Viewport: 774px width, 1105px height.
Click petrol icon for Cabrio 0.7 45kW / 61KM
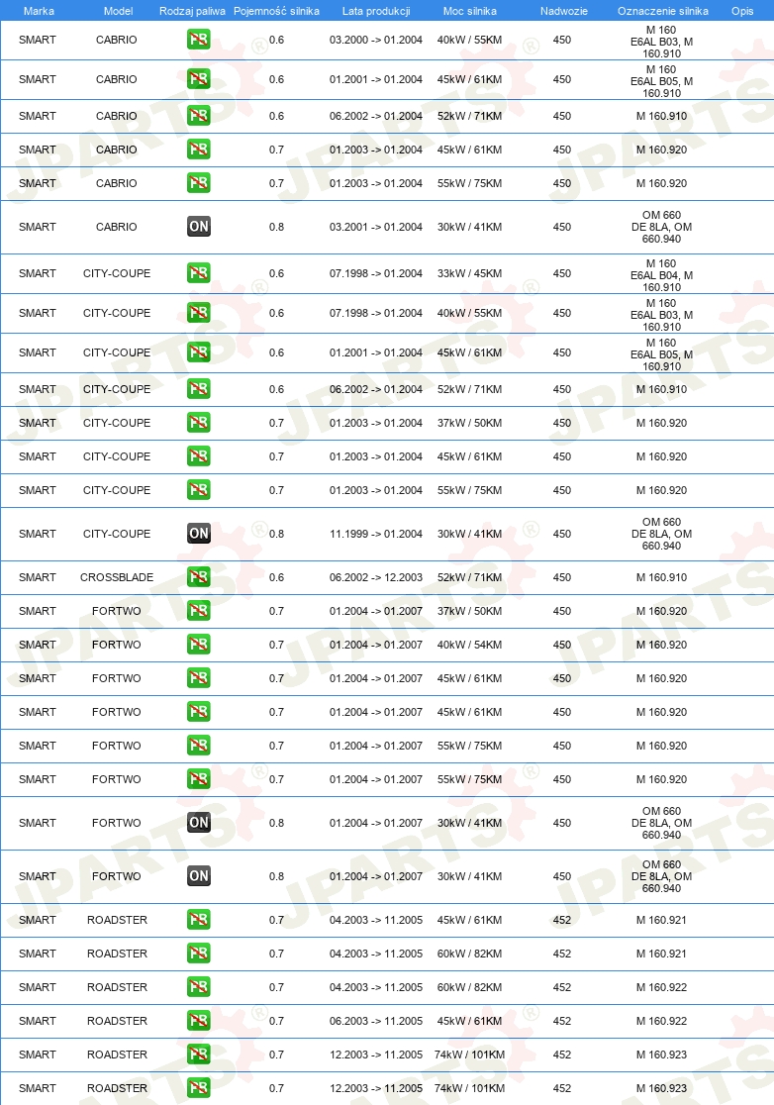pyautogui.click(x=199, y=150)
